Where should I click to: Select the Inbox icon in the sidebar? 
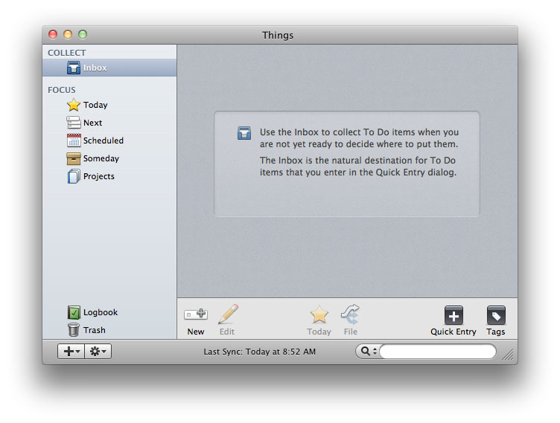coord(74,68)
